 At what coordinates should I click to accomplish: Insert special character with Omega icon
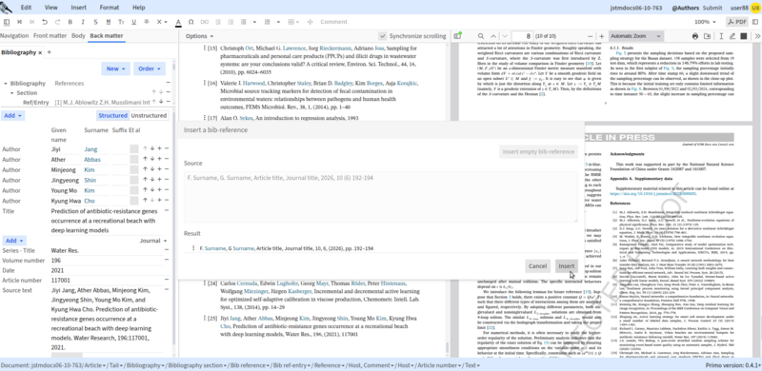pos(191,22)
